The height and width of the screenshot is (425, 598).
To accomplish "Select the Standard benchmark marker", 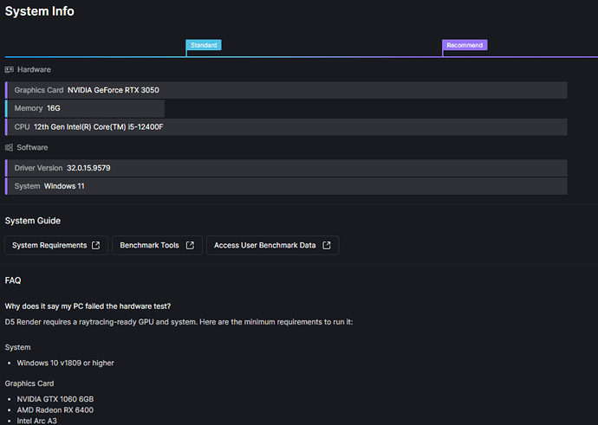I will pos(204,45).
